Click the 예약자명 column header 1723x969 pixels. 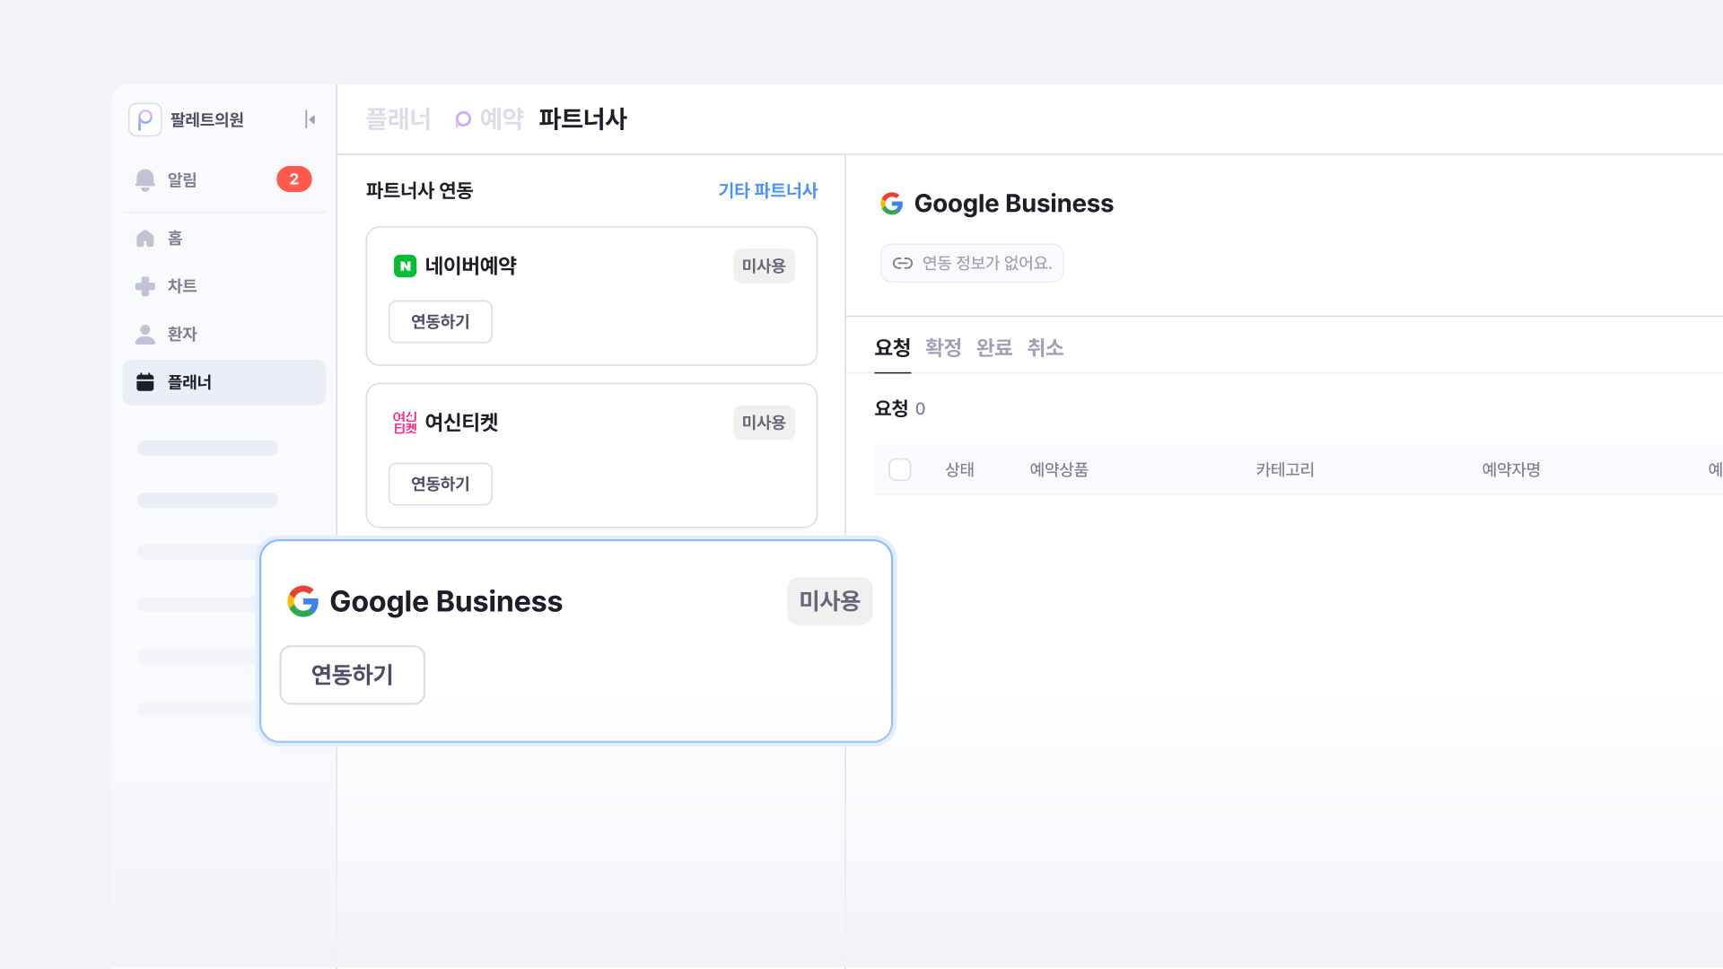pos(1511,469)
